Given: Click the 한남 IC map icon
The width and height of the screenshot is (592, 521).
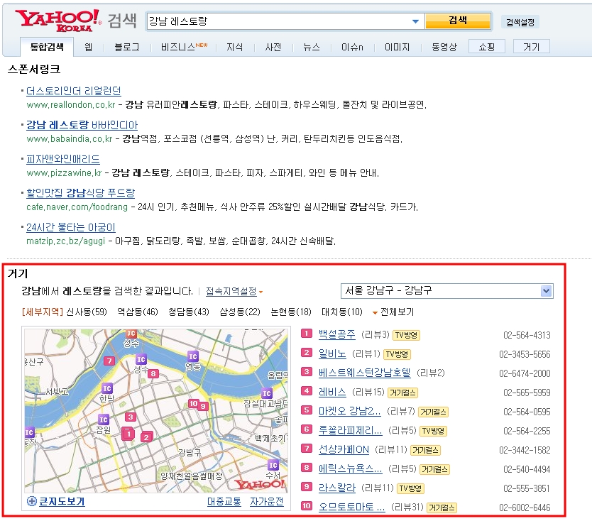Looking at the screenshot, I should (x=107, y=388).
